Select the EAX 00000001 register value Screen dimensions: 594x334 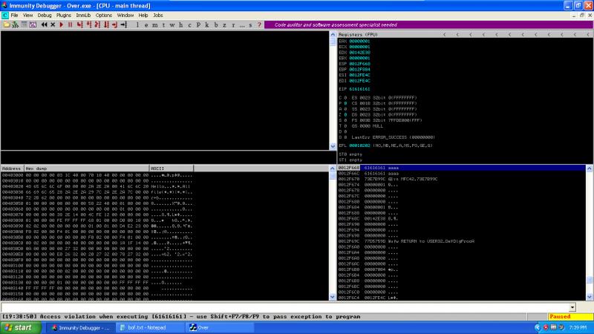point(359,41)
